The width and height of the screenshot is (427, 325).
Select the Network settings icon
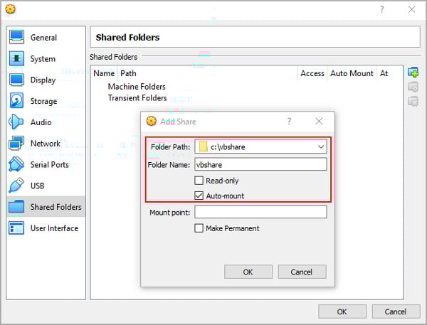pyautogui.click(x=16, y=143)
